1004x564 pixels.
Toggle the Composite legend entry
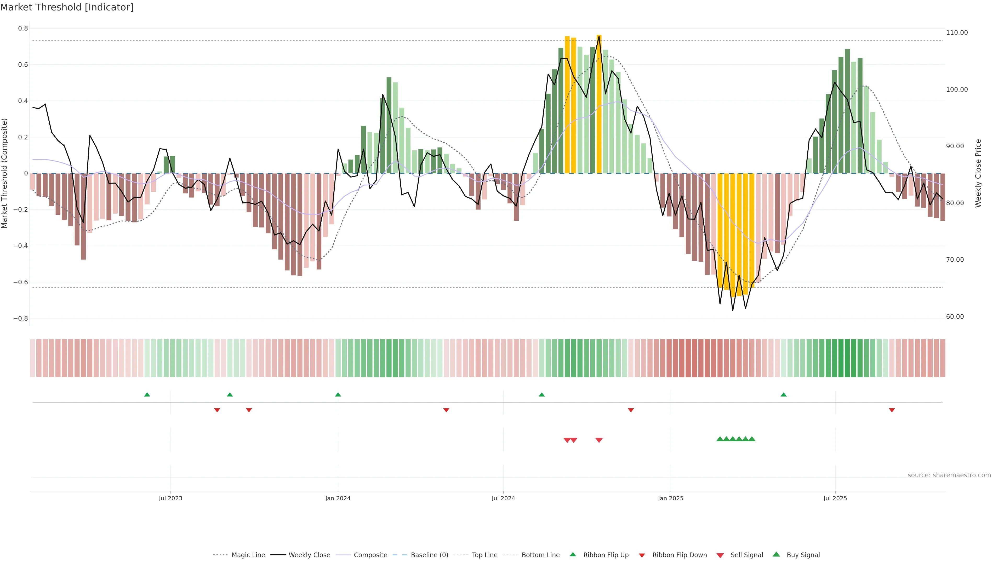370,555
